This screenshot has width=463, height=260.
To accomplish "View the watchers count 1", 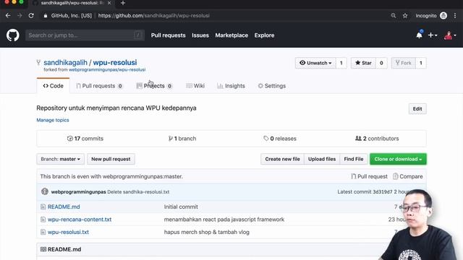I will (341, 63).
